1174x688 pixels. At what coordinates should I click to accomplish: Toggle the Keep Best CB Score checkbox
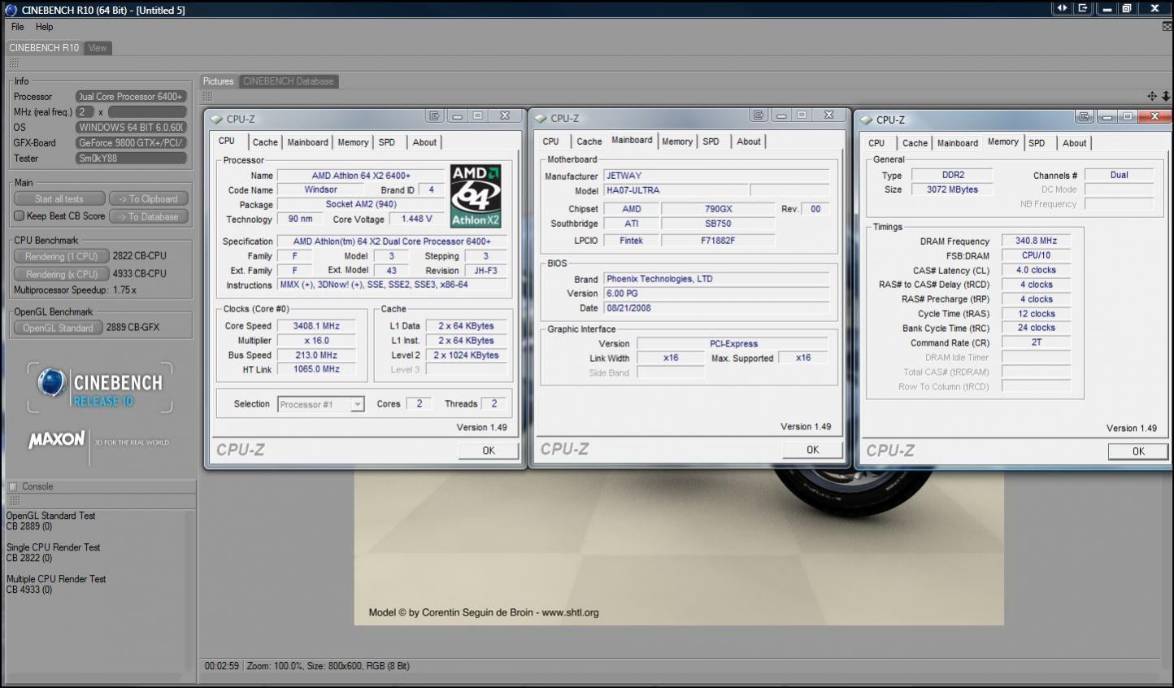click(x=20, y=216)
